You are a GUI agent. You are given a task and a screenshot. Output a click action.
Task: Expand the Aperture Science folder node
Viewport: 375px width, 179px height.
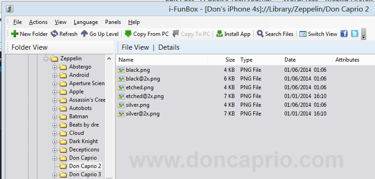pyautogui.click(x=55, y=84)
